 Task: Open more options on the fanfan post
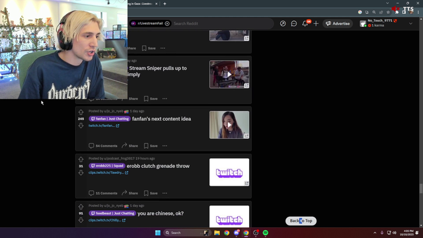pos(165,146)
